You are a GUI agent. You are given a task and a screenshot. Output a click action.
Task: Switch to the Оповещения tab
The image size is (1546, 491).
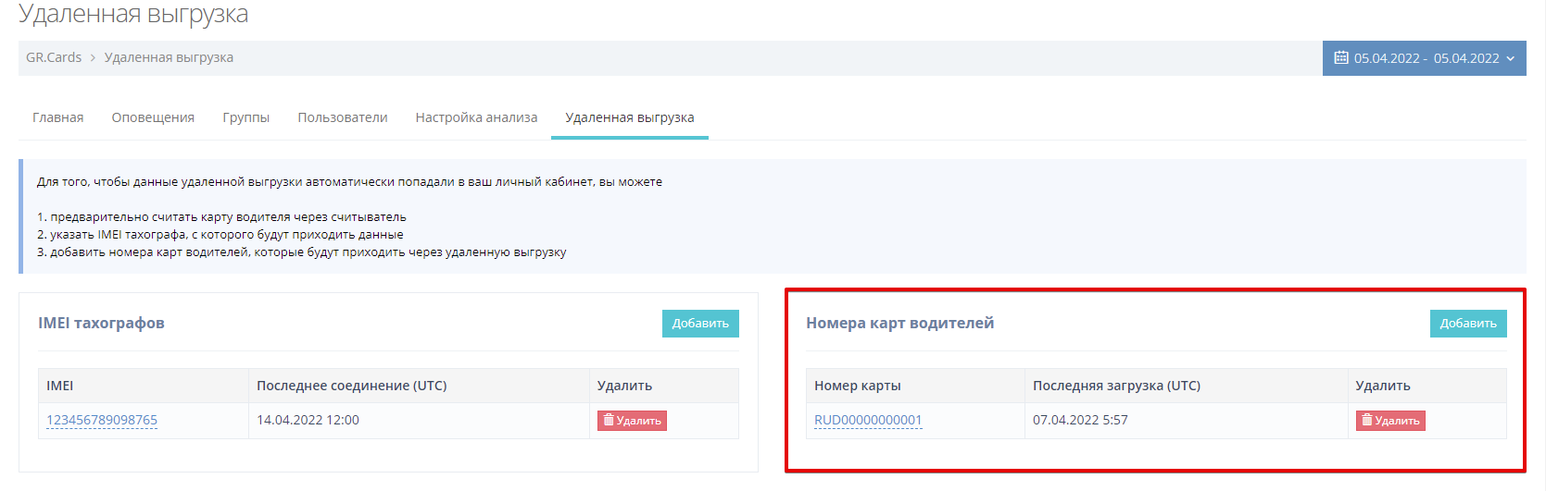click(153, 117)
